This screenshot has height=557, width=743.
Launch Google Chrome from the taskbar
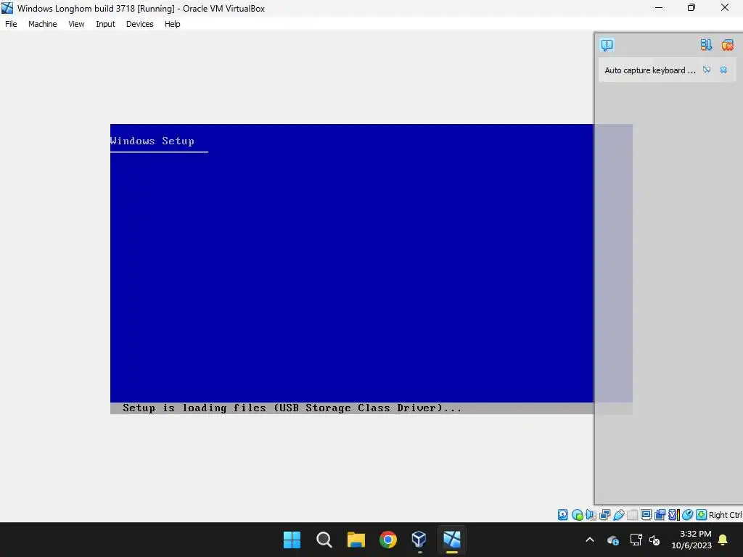tap(388, 540)
